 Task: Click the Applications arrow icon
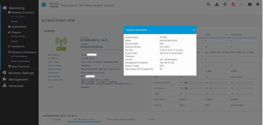(9, 27)
